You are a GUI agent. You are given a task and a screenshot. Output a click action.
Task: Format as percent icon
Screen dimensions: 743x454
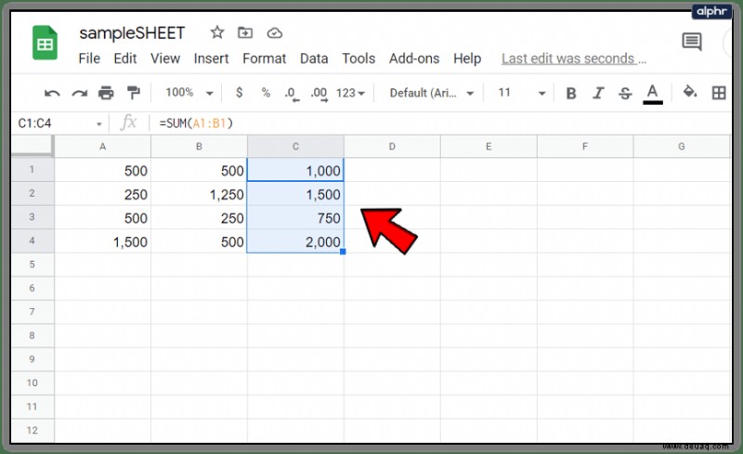click(x=266, y=93)
